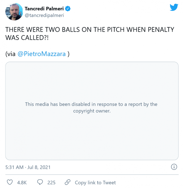This screenshot has height=188, width=183.
Task: Like the tweet with the heart icon
Action: (9, 182)
